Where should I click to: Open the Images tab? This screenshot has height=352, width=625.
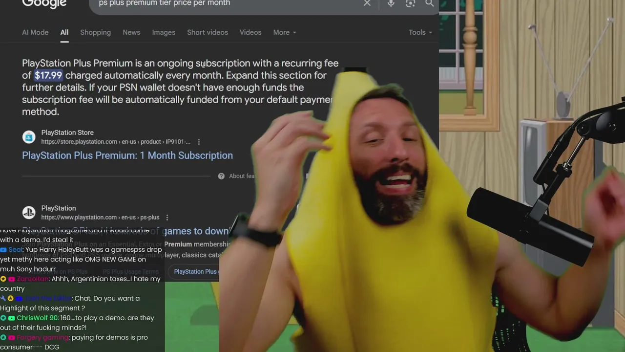pyautogui.click(x=164, y=32)
